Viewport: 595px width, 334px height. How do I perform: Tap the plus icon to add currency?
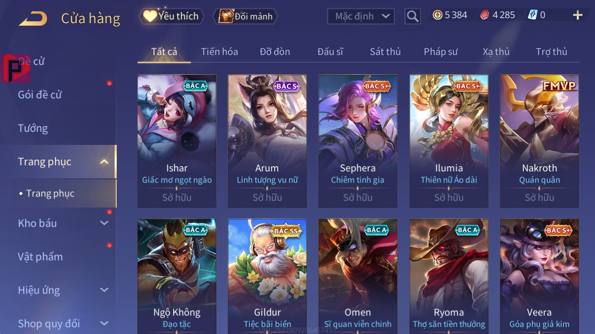point(577,15)
